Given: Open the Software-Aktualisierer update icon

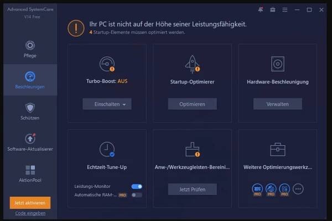Looking at the screenshot, I should coord(30,139).
